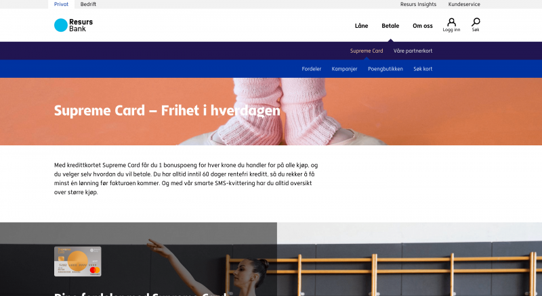Screen dimensions: 542x296
Task: Click the Supreme Card hero banner heading
Action: pos(167,110)
